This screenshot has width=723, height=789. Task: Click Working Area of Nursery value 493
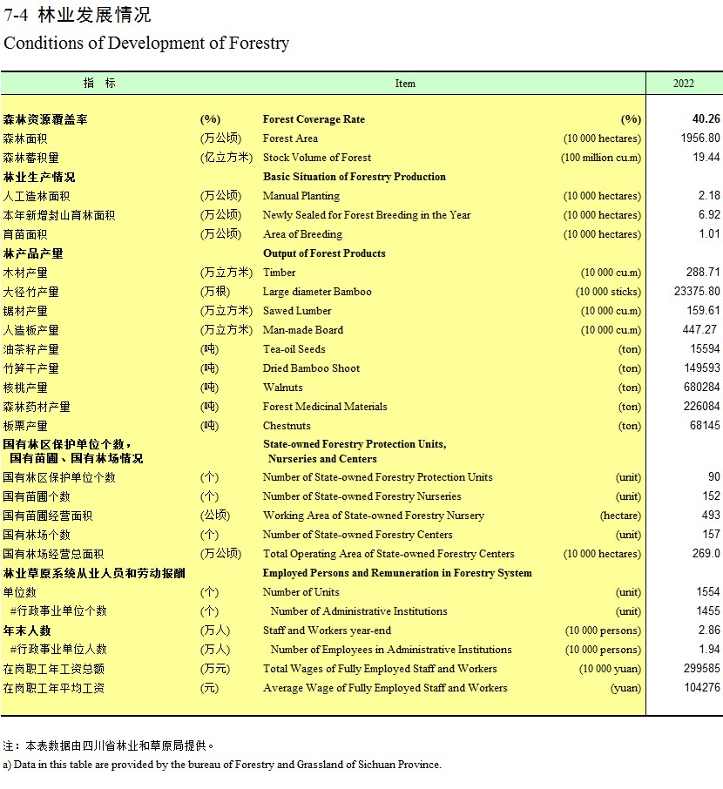711,515
